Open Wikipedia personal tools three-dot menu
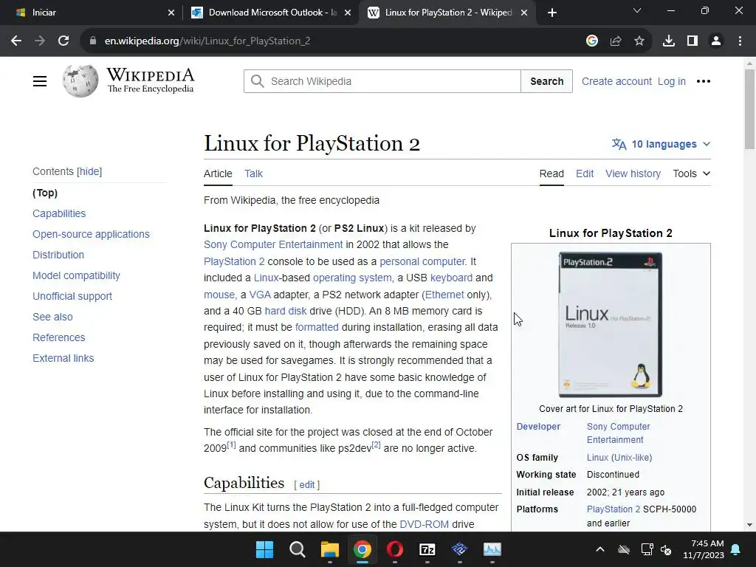756x567 pixels. 704,81
